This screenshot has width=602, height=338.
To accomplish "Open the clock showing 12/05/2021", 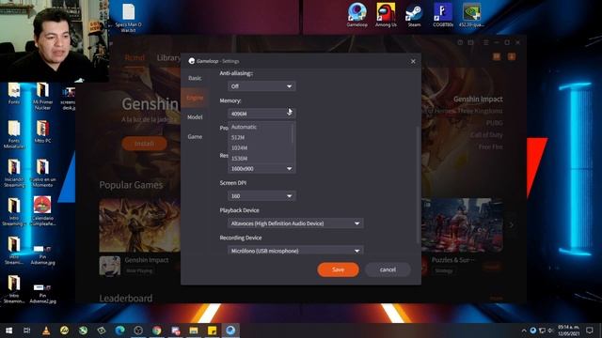I will click(568, 330).
